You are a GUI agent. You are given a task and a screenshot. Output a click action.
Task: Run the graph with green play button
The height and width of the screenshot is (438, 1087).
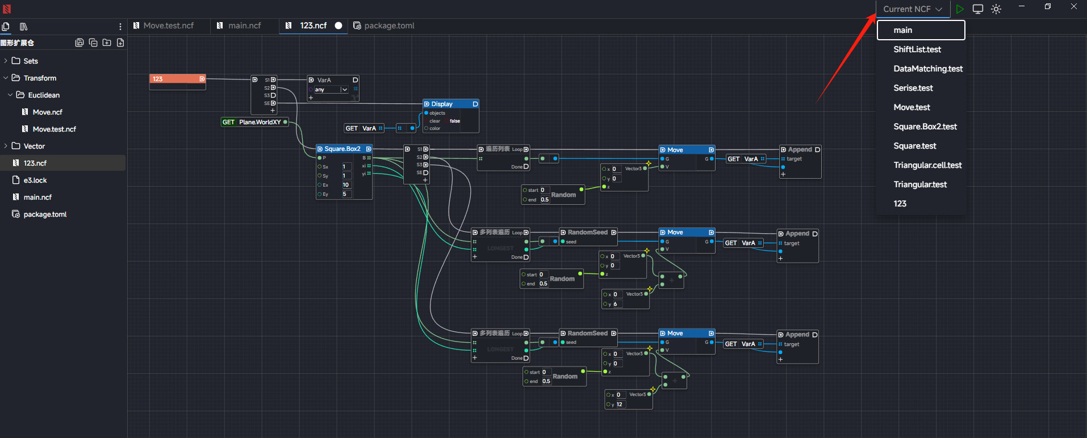959,9
